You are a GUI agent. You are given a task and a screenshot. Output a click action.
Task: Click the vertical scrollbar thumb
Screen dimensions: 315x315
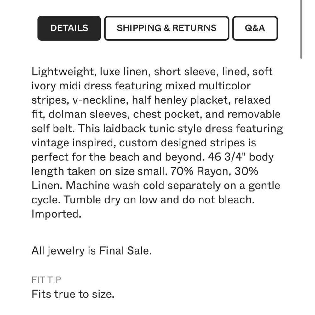(x=301, y=29)
